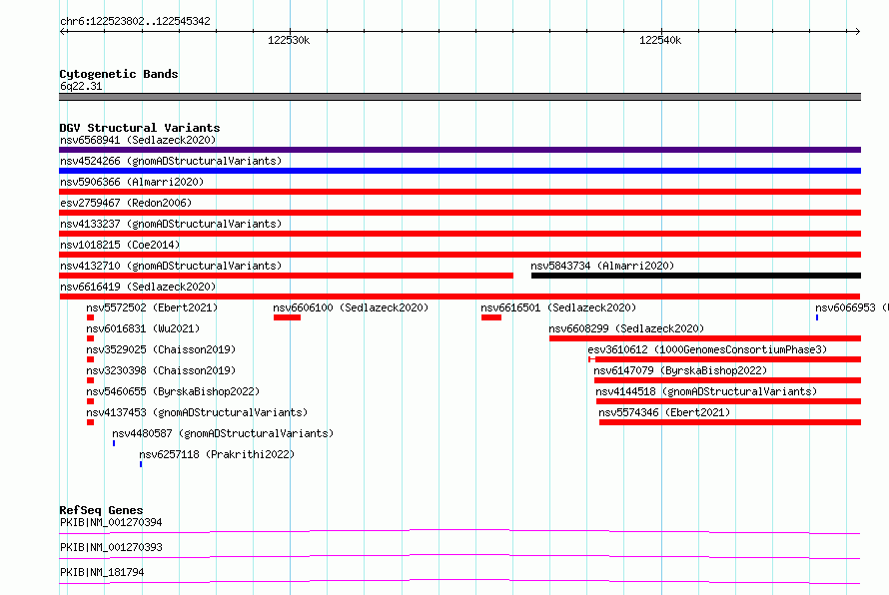889x595 pixels.
Task: Select the red nsv5574346 variant bar
Action: [730, 422]
